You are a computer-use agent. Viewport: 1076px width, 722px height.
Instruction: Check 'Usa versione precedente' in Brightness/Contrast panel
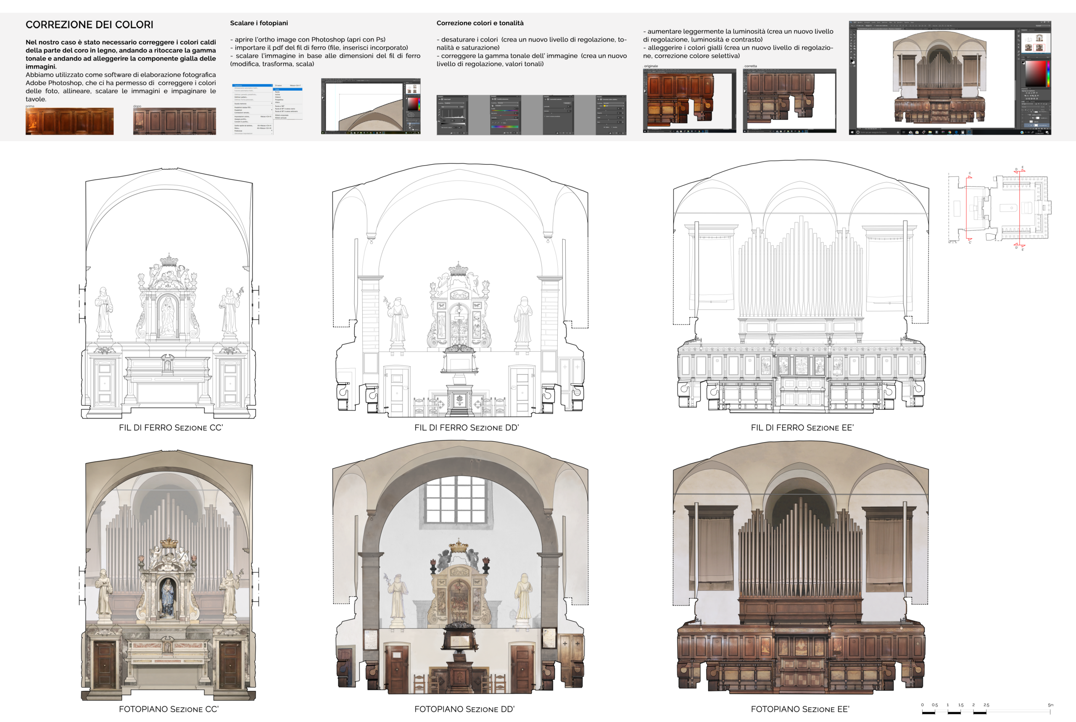click(x=545, y=116)
